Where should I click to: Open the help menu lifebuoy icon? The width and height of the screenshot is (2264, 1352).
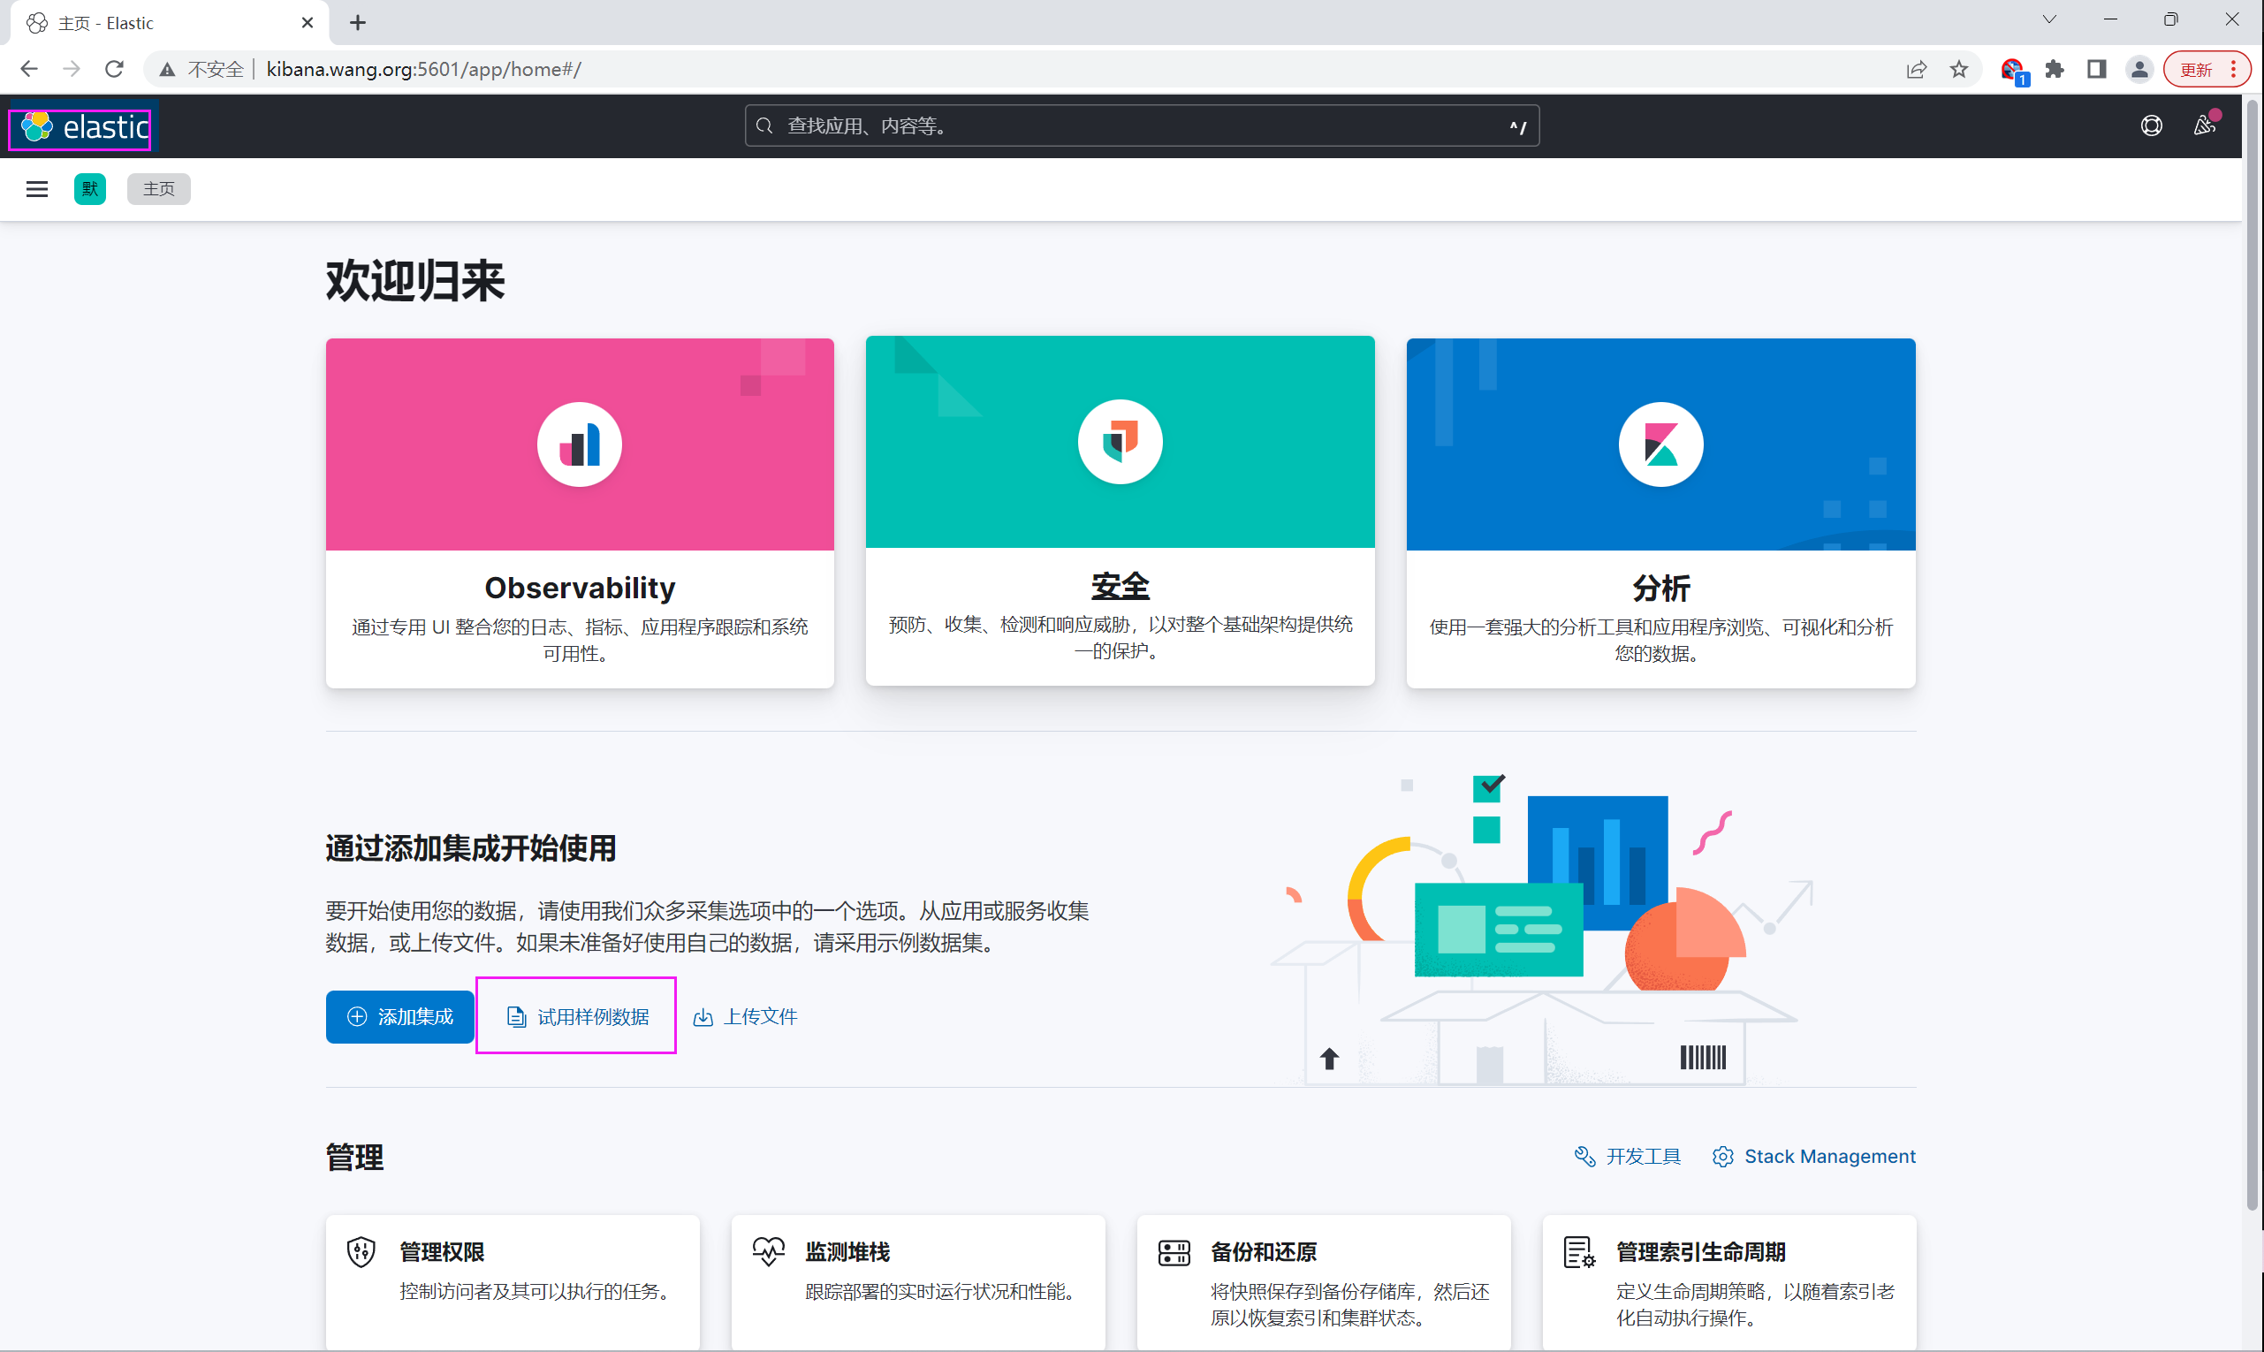click(2151, 125)
